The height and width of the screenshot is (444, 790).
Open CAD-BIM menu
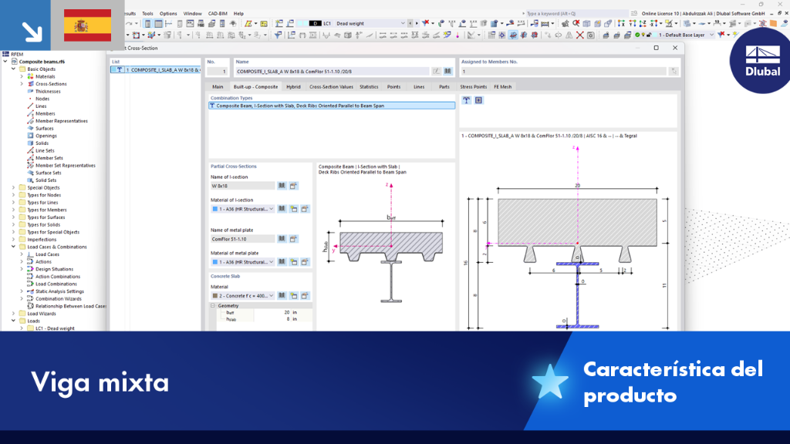coord(218,14)
